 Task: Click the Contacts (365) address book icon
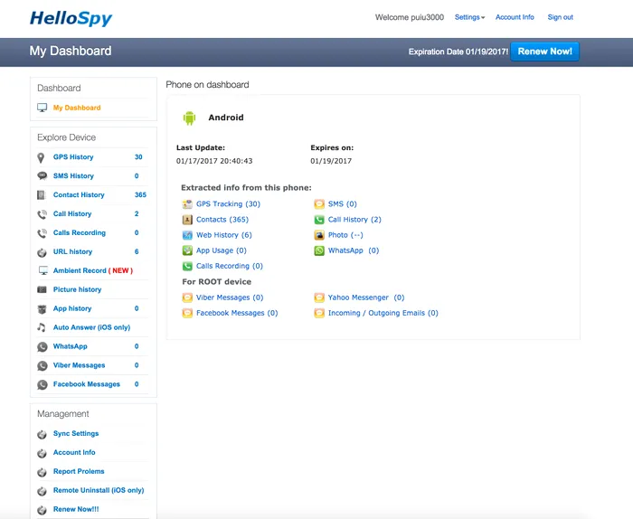pos(187,220)
